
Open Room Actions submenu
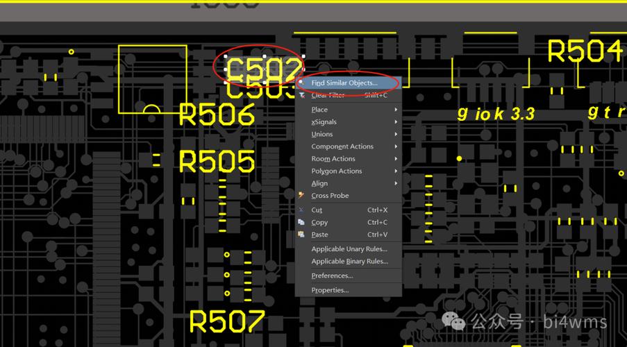pos(349,159)
